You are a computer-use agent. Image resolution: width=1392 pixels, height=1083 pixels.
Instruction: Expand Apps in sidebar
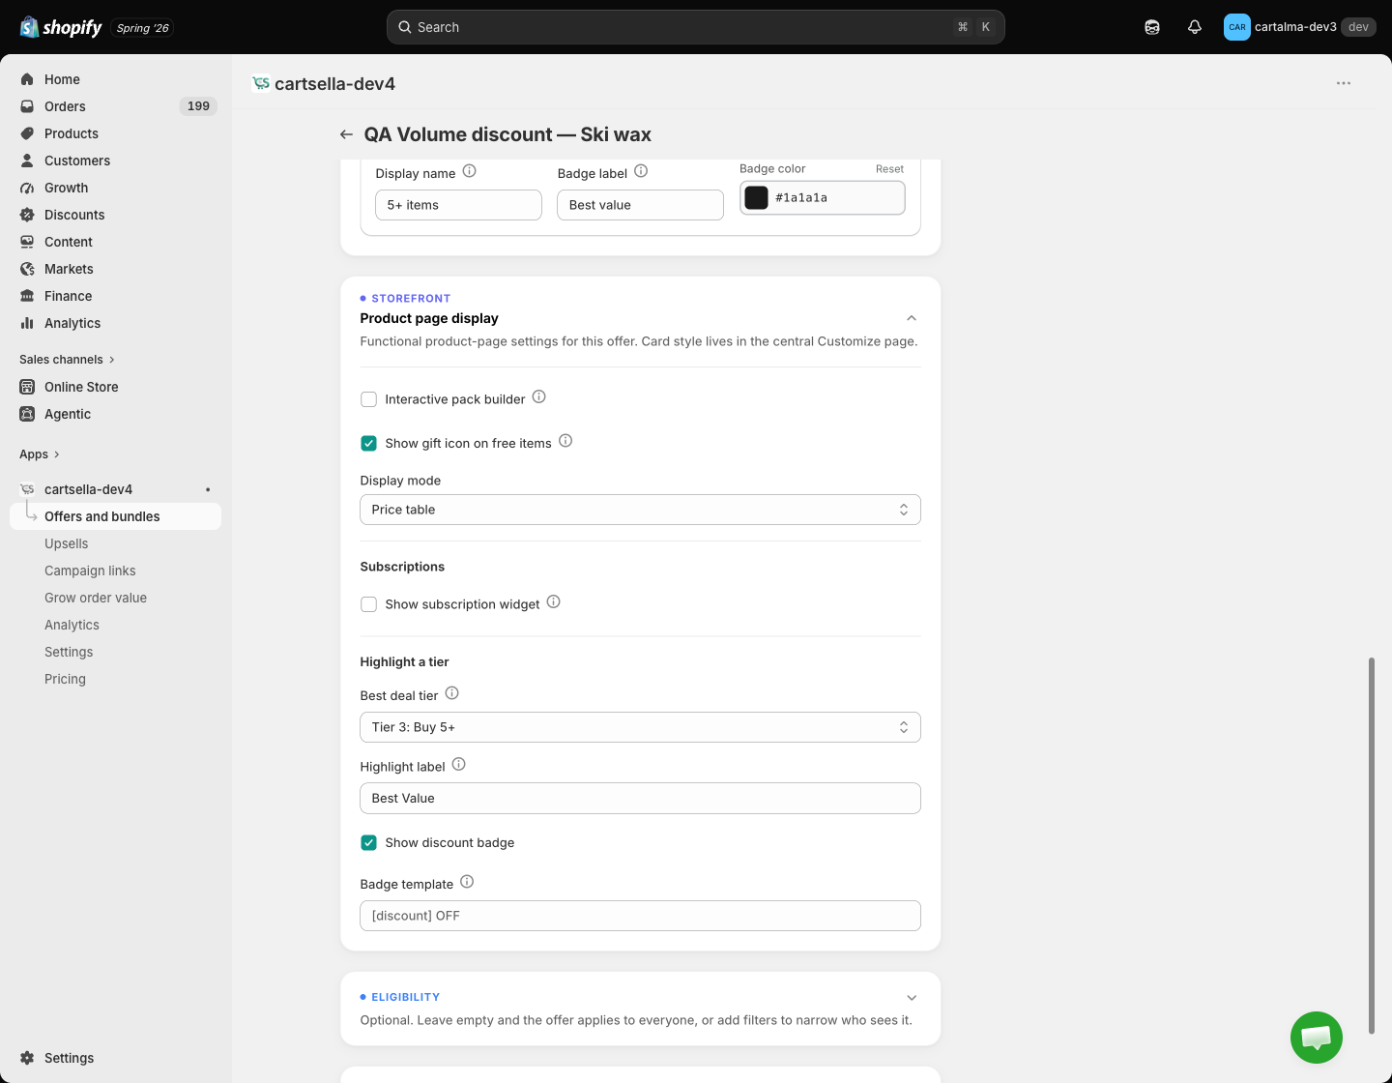(40, 454)
